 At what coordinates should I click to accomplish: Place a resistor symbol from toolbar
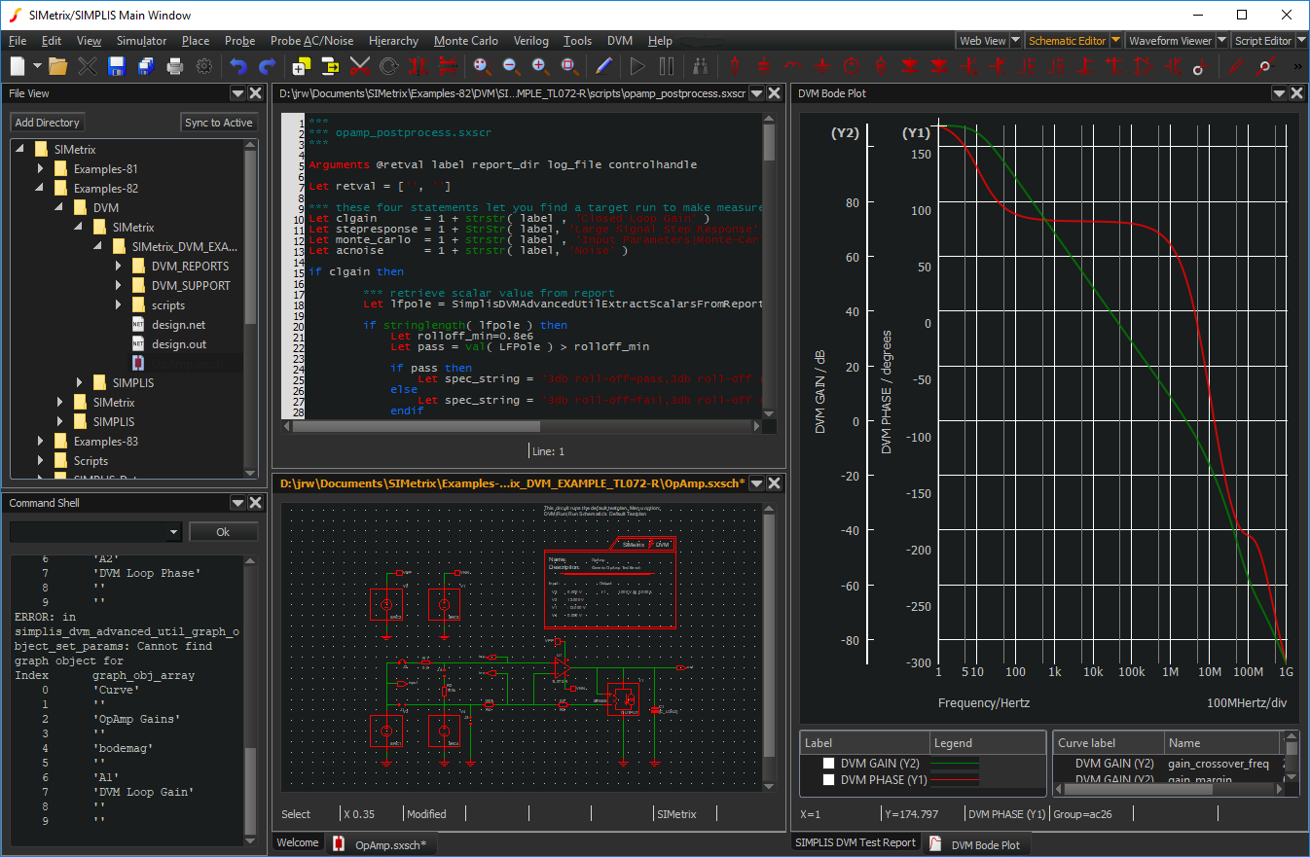point(735,66)
